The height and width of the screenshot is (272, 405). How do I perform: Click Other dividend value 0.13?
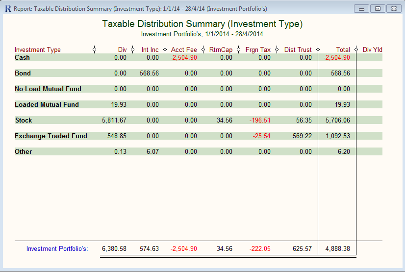pyautogui.click(x=120, y=152)
